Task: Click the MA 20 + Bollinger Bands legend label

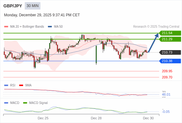Action: tap(27, 27)
